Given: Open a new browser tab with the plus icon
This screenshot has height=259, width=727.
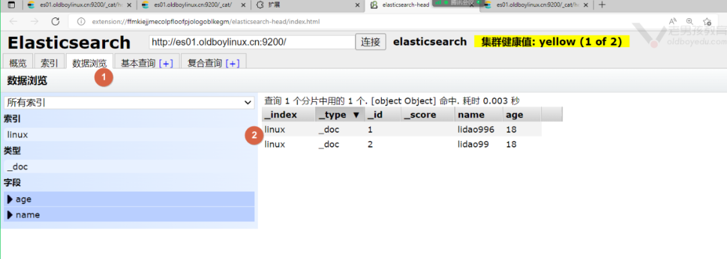Looking at the screenshot, I should [602, 5].
